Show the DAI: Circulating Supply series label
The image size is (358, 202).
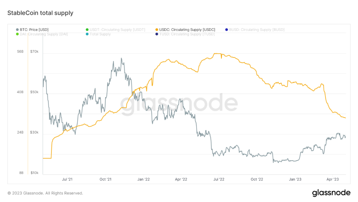point(44,34)
